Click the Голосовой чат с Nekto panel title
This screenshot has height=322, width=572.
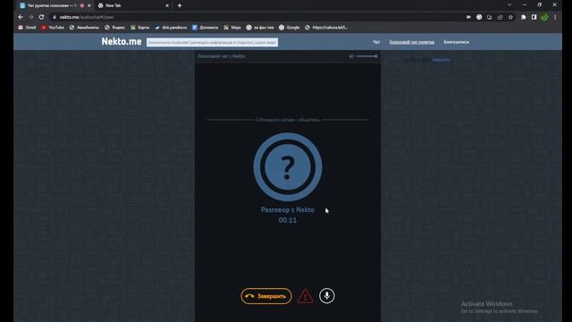click(221, 56)
